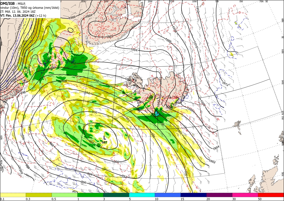Click the legend value "0.5"

tap(54, 199)
